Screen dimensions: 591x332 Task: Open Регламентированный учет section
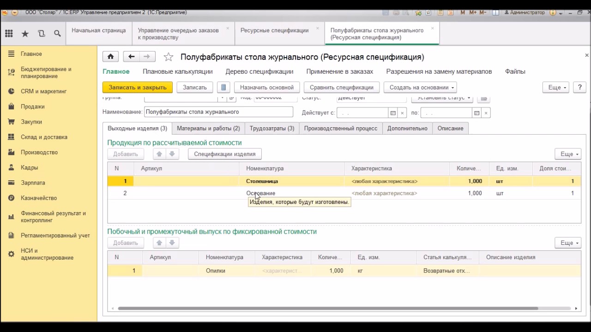(x=55, y=235)
